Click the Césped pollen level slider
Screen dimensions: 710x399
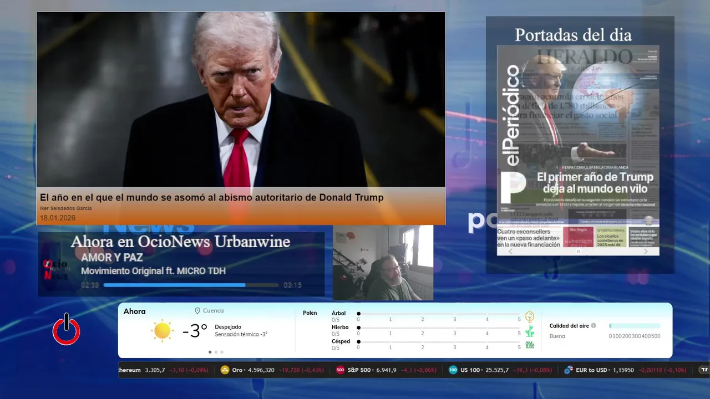tap(439, 341)
